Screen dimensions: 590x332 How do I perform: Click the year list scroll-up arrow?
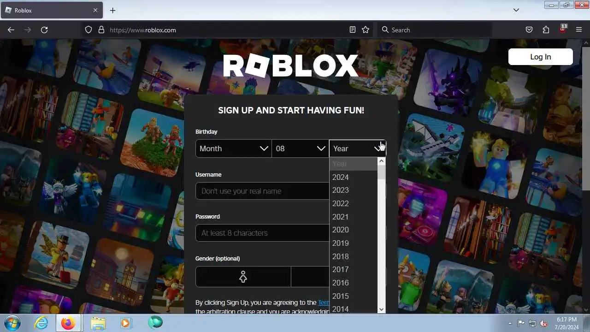[x=381, y=161]
